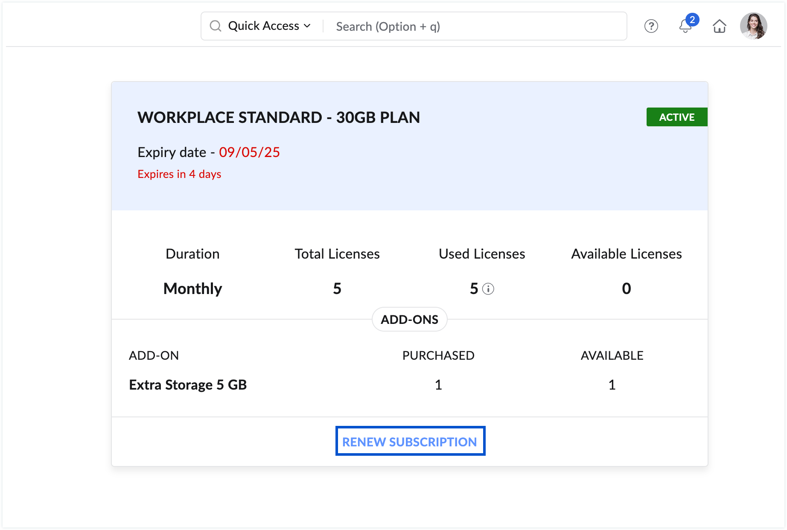This screenshot has width=787, height=530.
Task: Select the ADD-ONS section label
Action: coord(409,320)
